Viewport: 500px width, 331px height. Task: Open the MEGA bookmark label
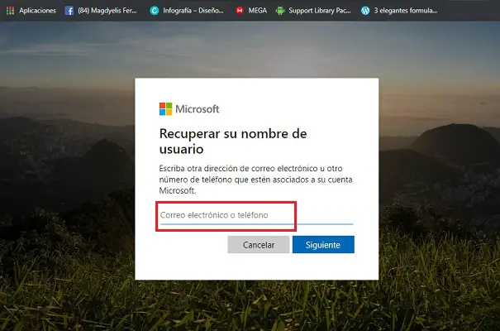coord(257,11)
